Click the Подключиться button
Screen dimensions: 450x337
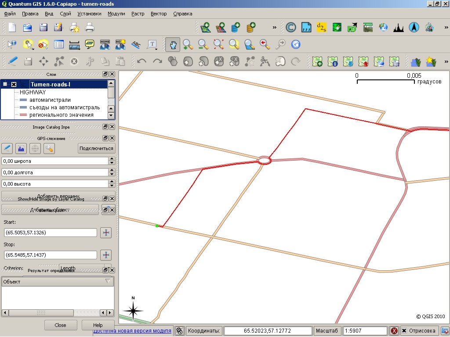[x=96, y=148]
